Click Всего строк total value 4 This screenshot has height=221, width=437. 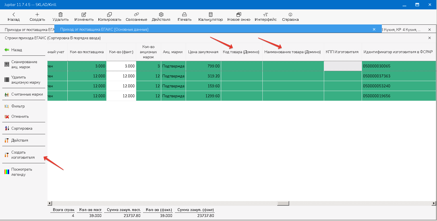[x=73, y=216]
